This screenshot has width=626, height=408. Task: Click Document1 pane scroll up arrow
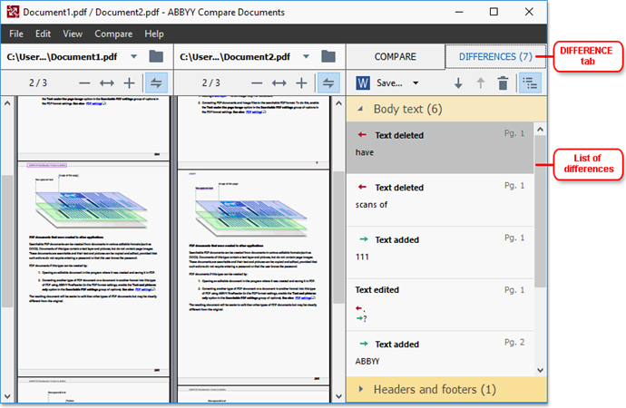point(7,102)
